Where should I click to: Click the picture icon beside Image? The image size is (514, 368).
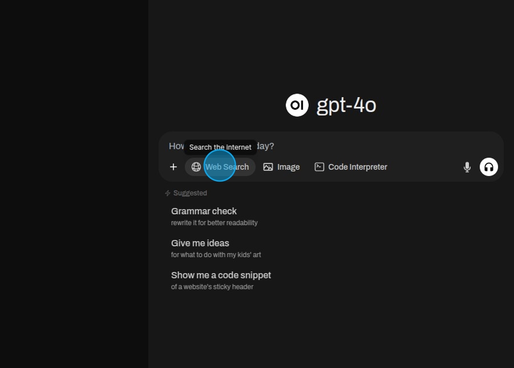(x=268, y=167)
